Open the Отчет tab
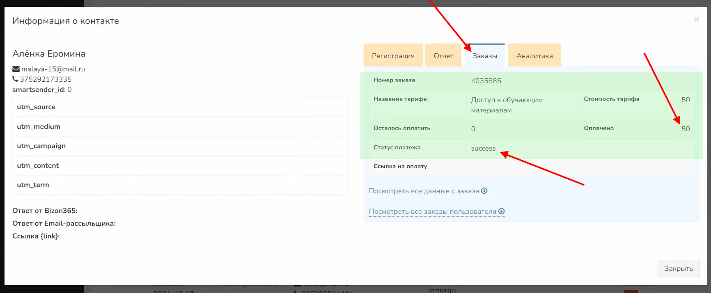The height and width of the screenshot is (293, 711). pyautogui.click(x=443, y=56)
